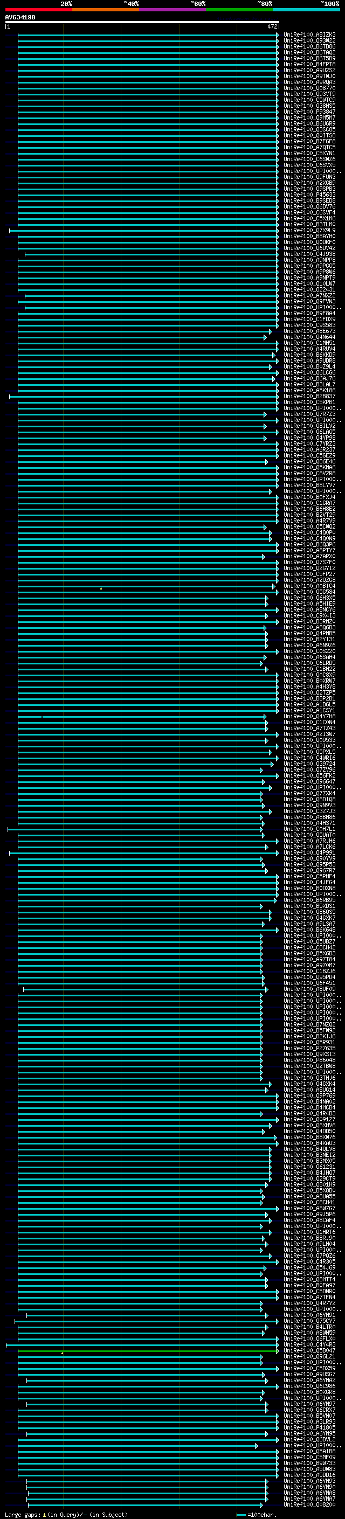Open hit UniRef100_B4FPT8
Screen dimensions: 345x1519
pyautogui.click(x=309, y=64)
